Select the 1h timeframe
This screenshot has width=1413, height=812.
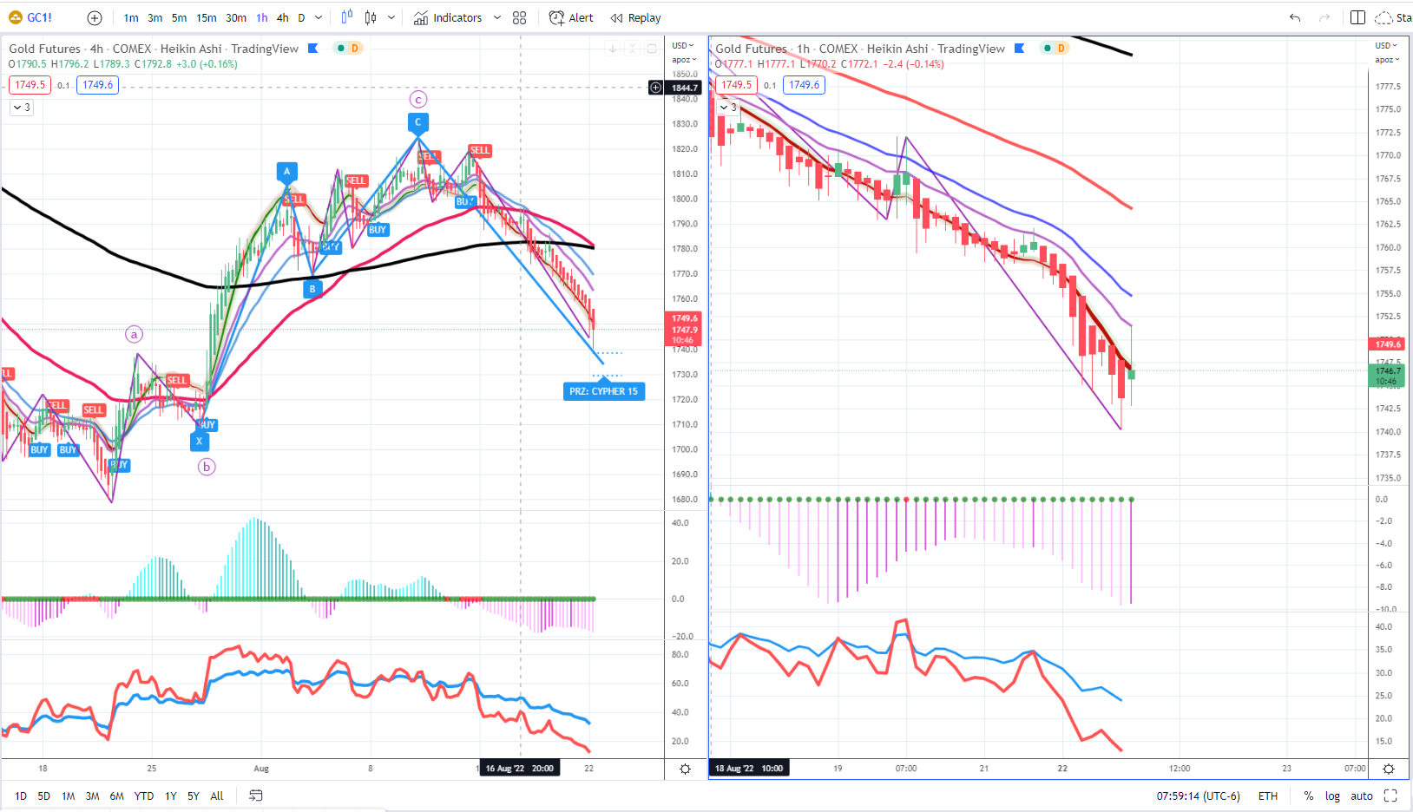(x=262, y=17)
